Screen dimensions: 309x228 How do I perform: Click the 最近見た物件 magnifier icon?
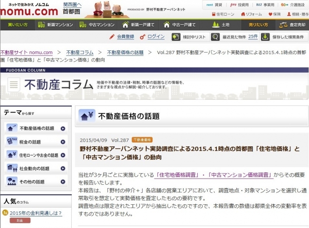tap(215, 37)
